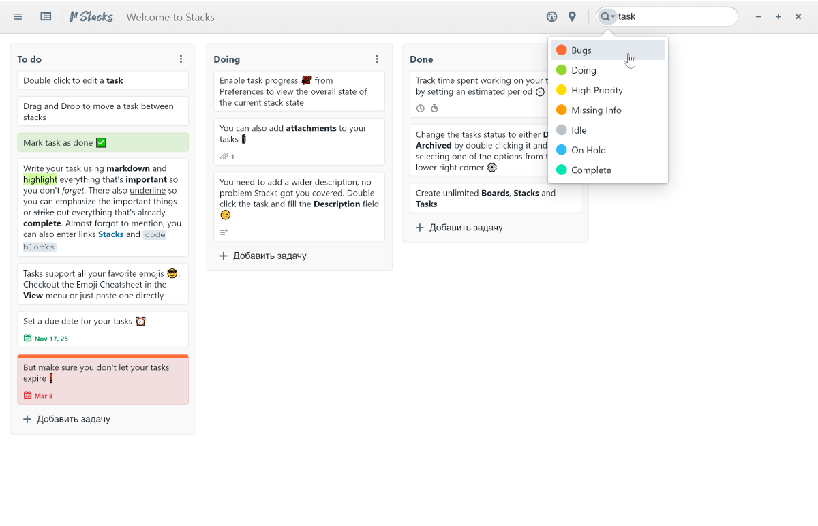This screenshot has width=818, height=526.
Task: Click the 'Doing' stack title
Action: click(227, 59)
